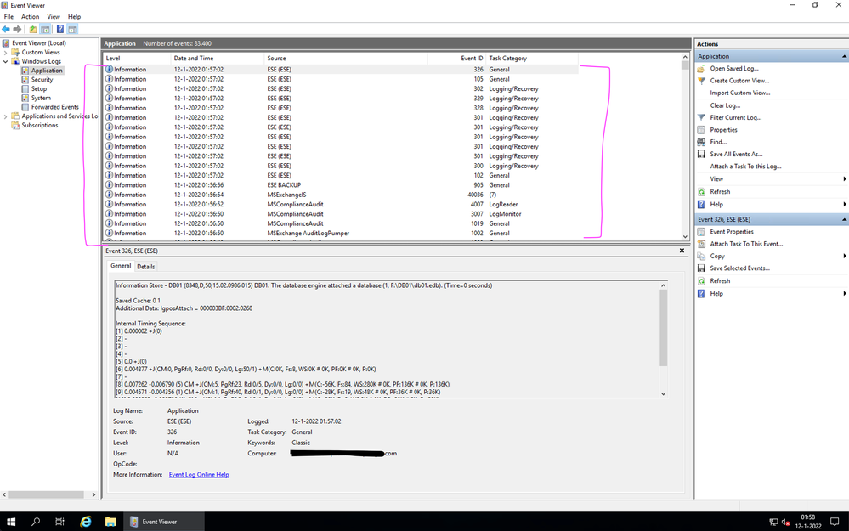Image resolution: width=849 pixels, height=531 pixels.
Task: Open the notification center icon
Action: tap(835, 522)
